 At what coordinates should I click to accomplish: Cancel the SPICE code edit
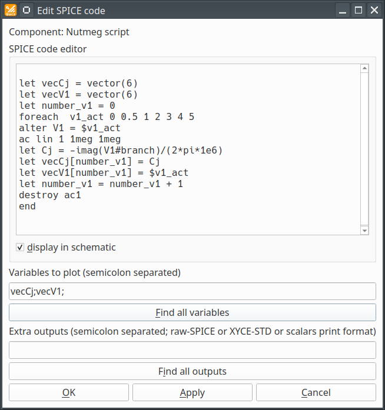(x=316, y=392)
